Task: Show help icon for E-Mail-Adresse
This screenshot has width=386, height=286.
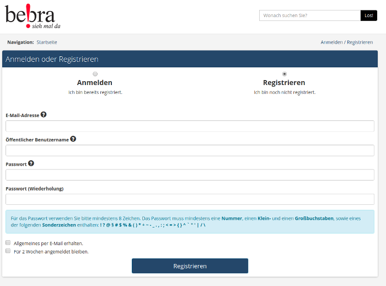Action: pos(44,115)
